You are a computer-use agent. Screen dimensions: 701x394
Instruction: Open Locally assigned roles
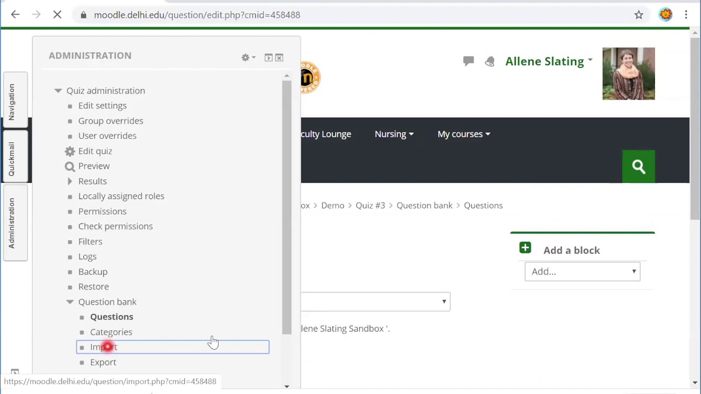(x=121, y=196)
